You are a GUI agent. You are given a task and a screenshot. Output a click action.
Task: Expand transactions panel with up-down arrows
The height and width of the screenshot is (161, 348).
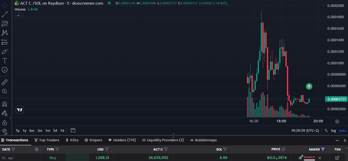344,140
